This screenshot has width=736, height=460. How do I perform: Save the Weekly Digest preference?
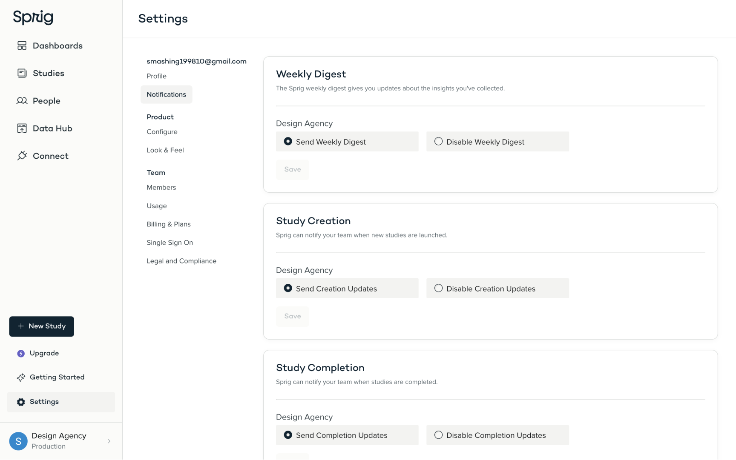(292, 169)
